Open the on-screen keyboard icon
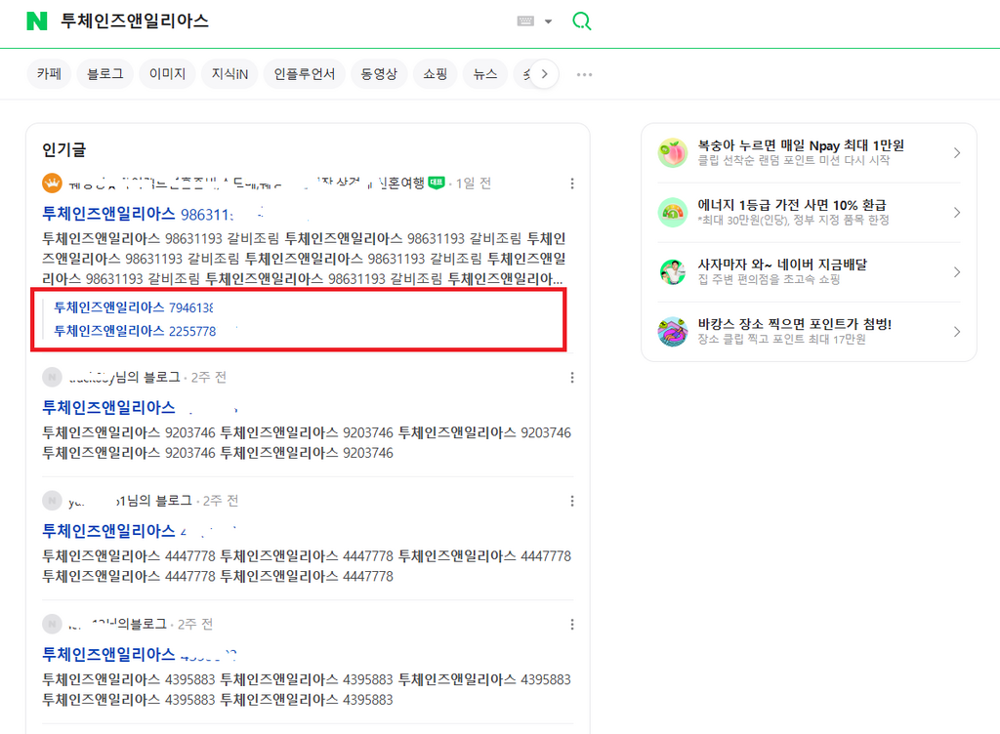 [x=525, y=21]
